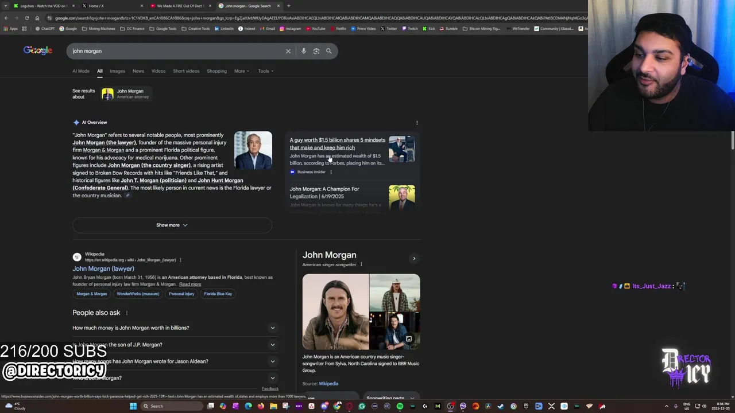Open 'A guy worth $1.5 billion' article
This screenshot has height=413, width=735.
point(338,143)
